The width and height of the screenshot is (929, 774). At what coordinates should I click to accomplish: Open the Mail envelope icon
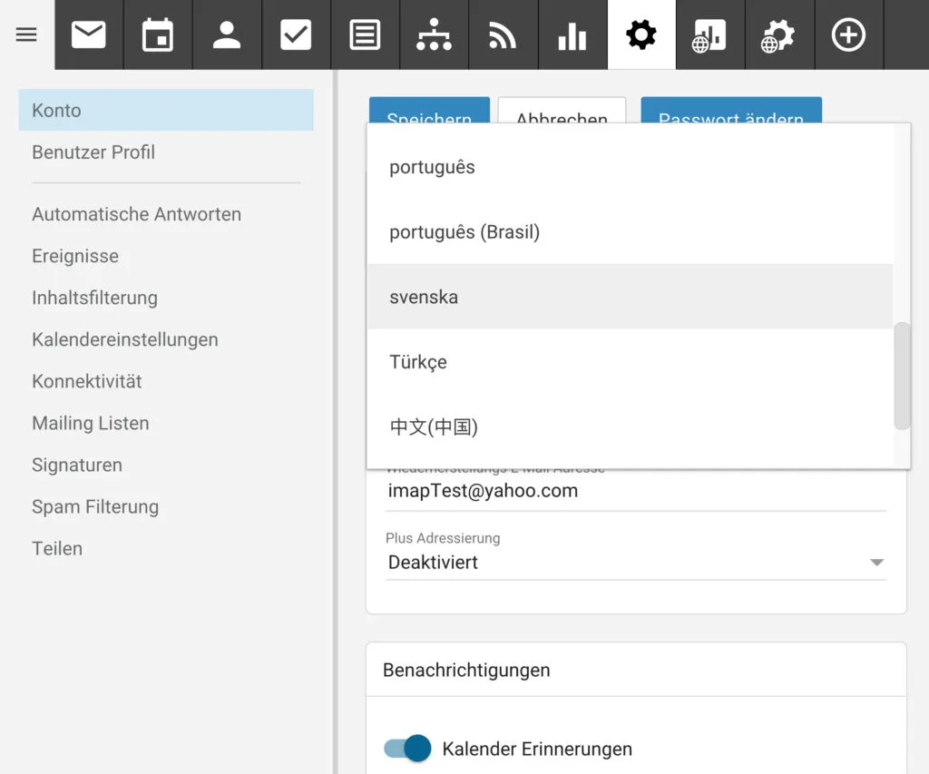tap(89, 35)
